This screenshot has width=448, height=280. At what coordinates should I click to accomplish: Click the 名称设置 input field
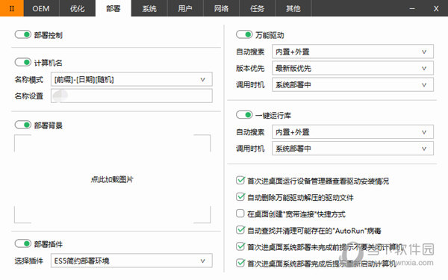(x=131, y=96)
